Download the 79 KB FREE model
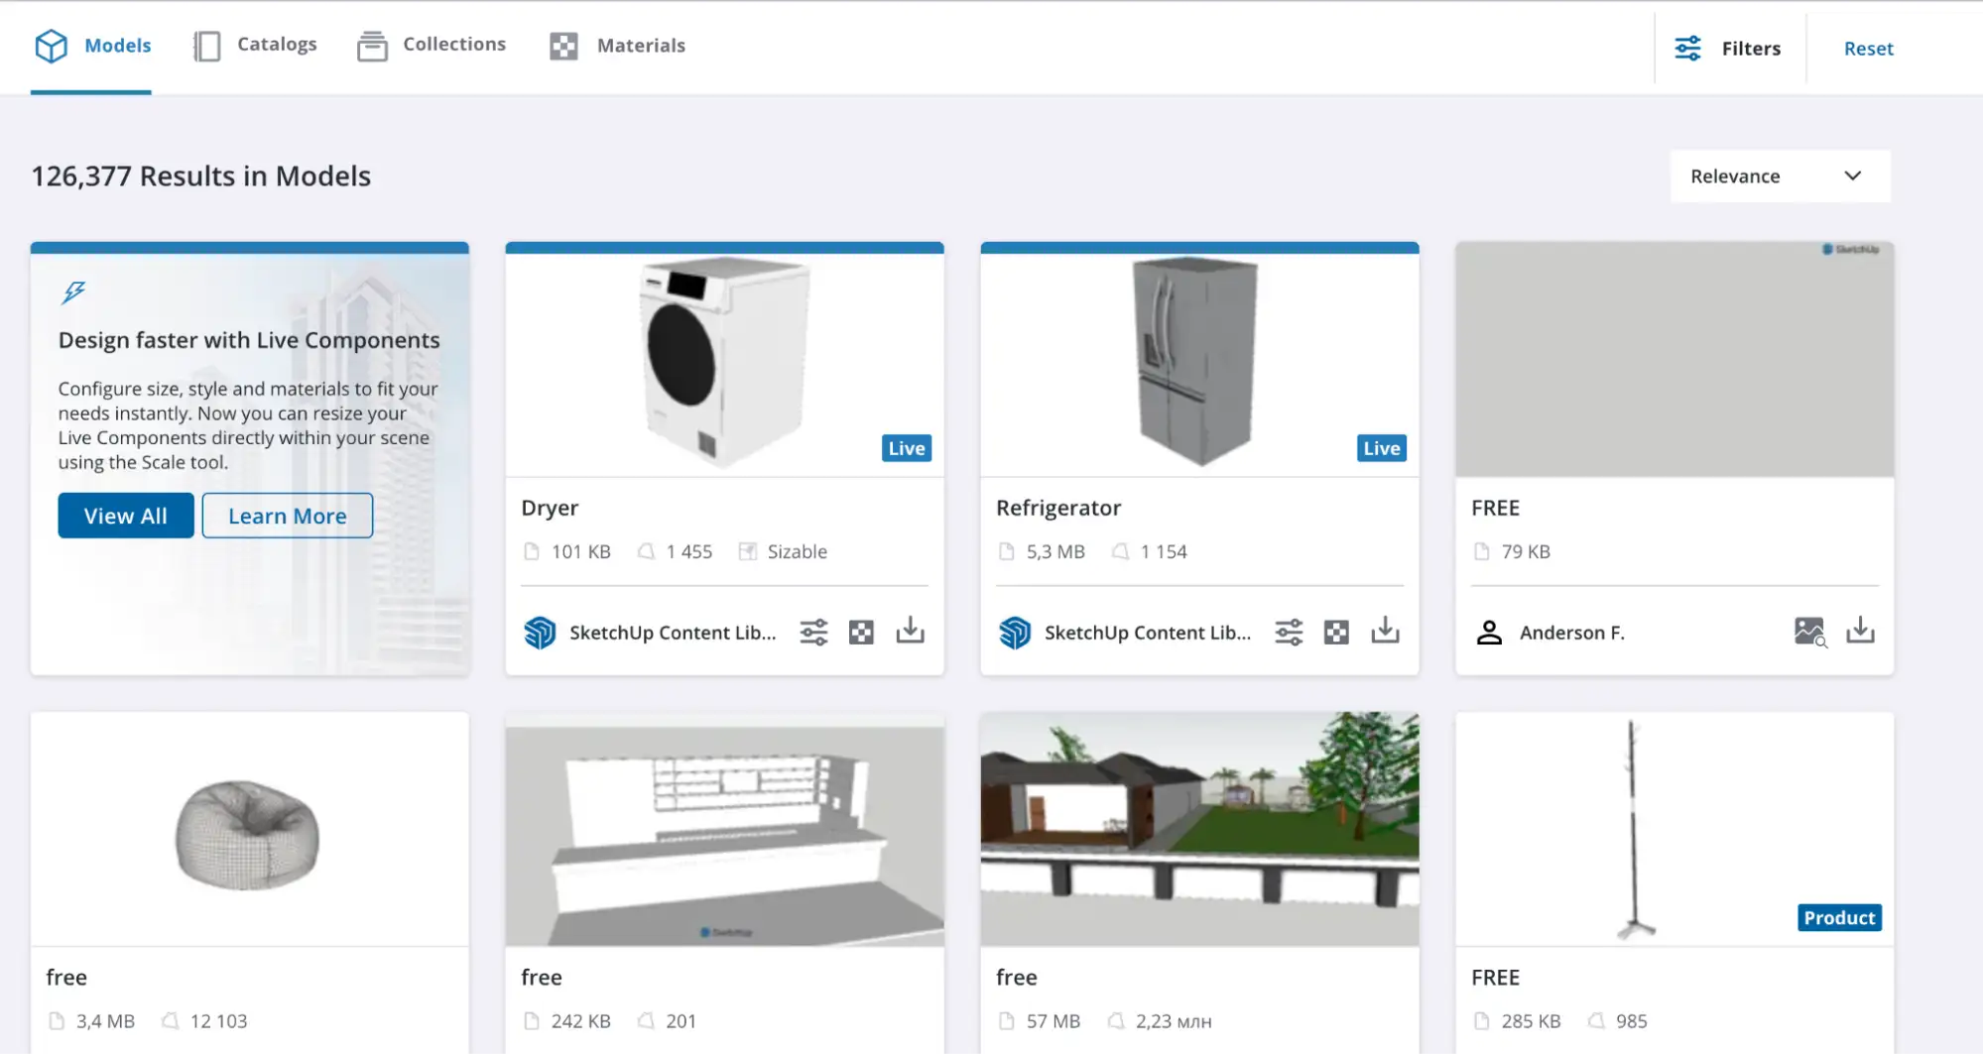Screen dimensions: 1983x1054 [x=1860, y=631]
